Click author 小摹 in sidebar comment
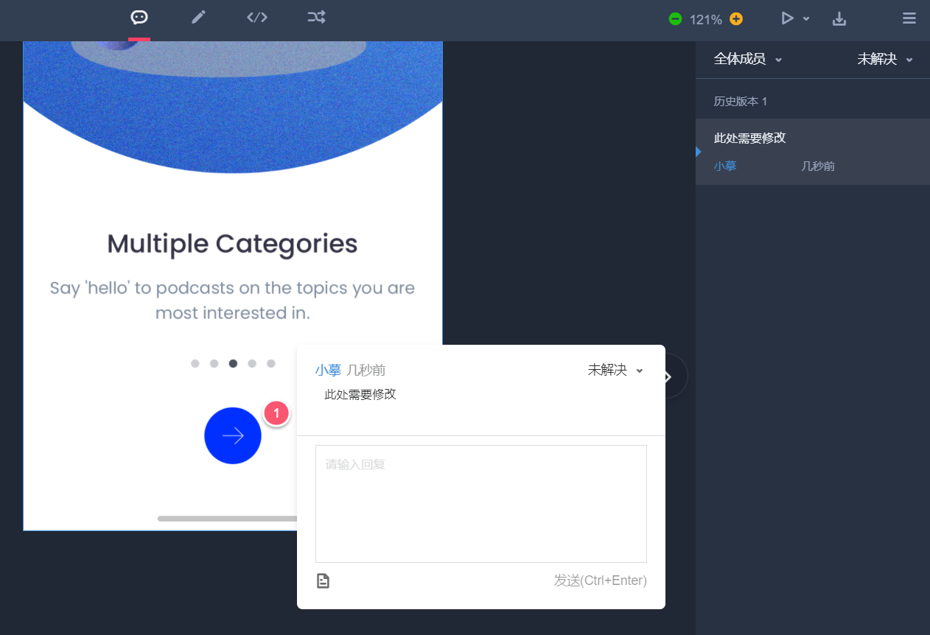930x635 pixels. pos(725,166)
